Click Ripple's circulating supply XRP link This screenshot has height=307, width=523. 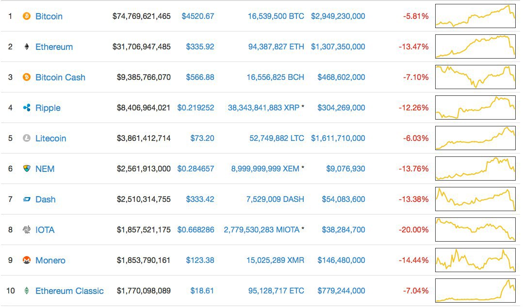pos(263,108)
